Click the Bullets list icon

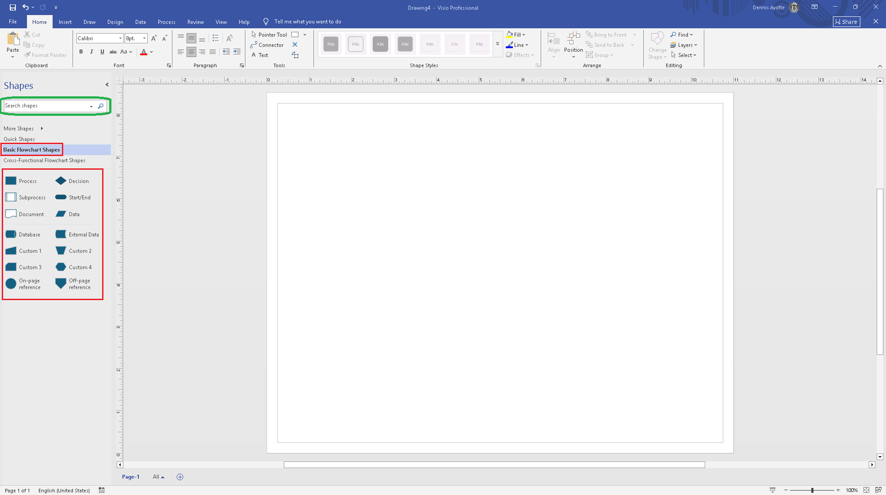pyautogui.click(x=215, y=38)
